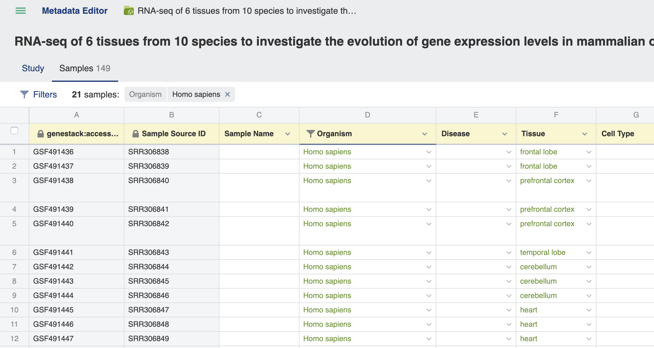The width and height of the screenshot is (654, 348).
Task: Click the green study folder icon
Action: click(129, 11)
